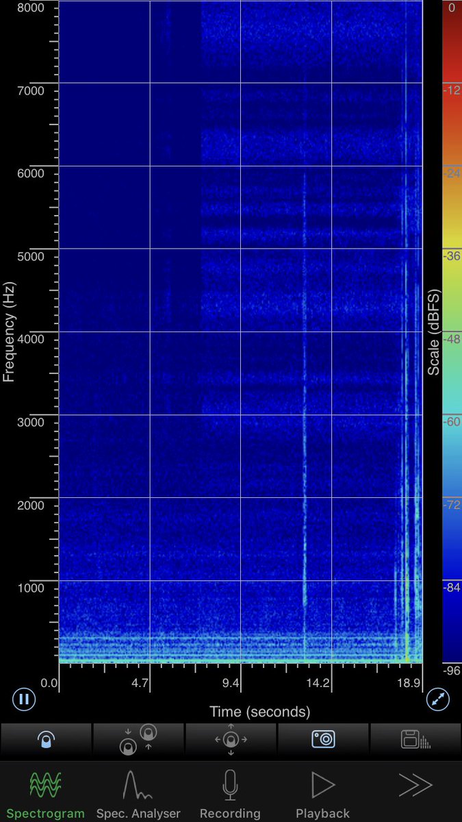The width and height of the screenshot is (462, 822).
Task: Tap the -36 scale value
Action: 452,256
